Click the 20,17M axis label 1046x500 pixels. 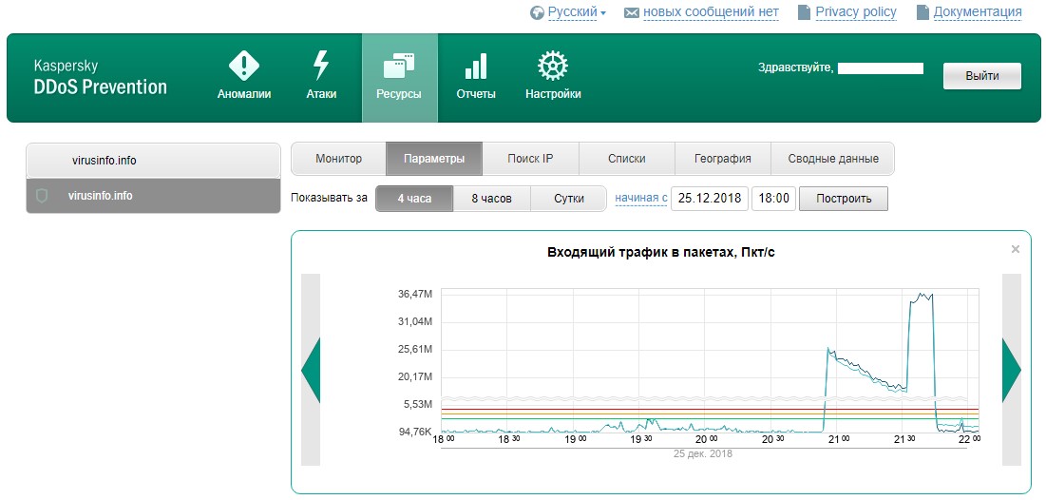tap(415, 377)
